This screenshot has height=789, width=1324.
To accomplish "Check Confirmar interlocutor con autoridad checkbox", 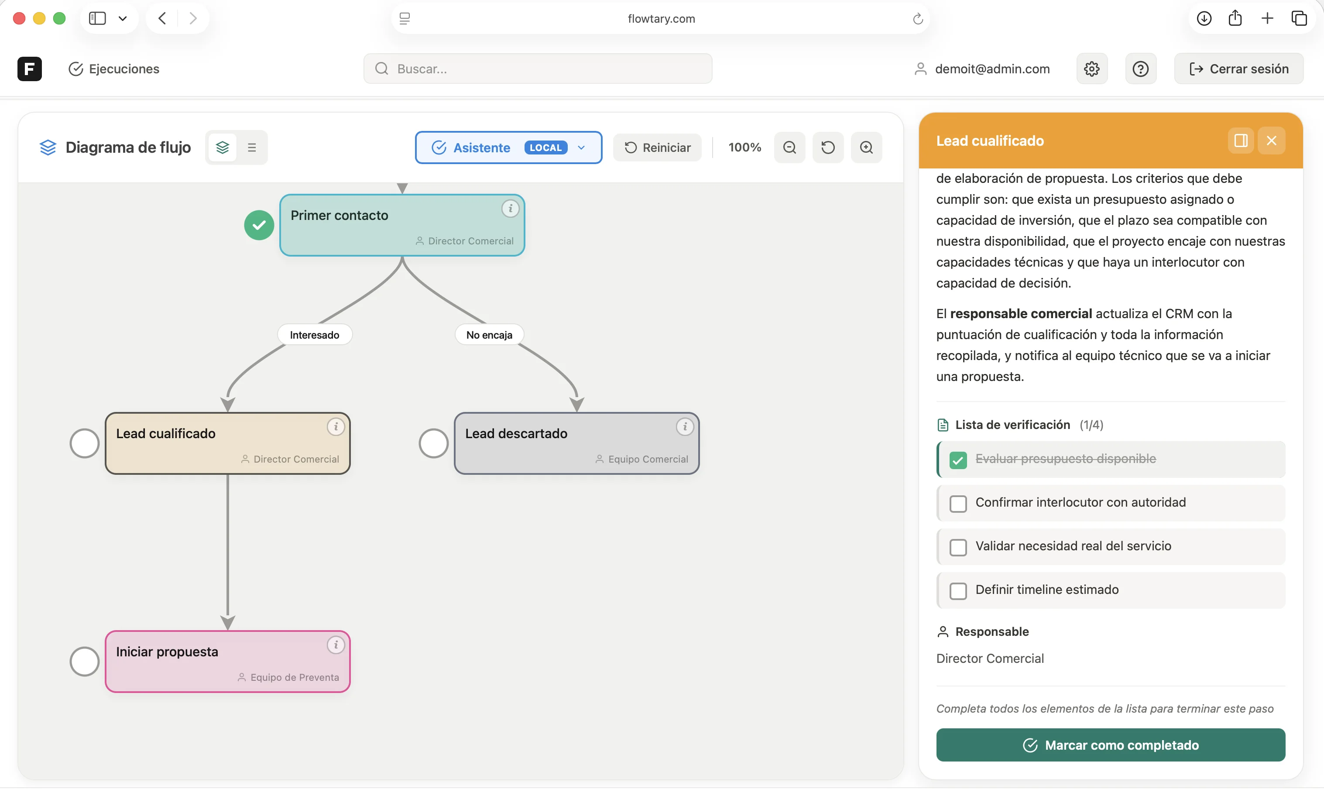I will (958, 504).
